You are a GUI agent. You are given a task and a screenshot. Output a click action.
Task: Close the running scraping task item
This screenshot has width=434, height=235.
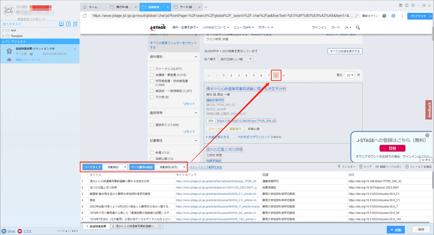(x=75, y=49)
